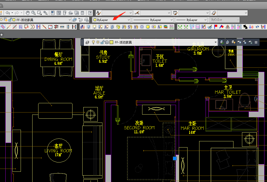Click the lightbulb layer off icon
The height and width of the screenshot is (182, 267).
coord(88,27)
